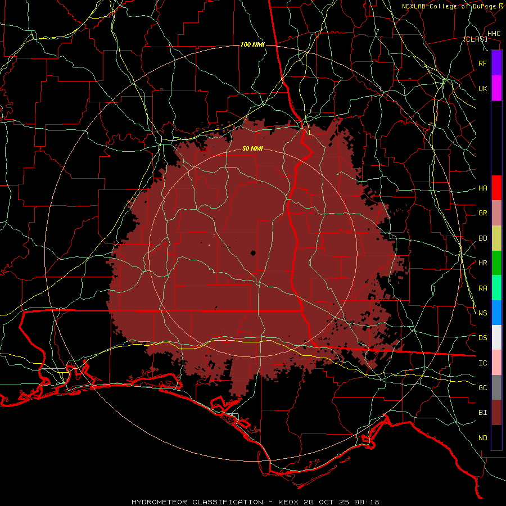506x506 pixels.
Task: Click the WS legend label
Action: [x=483, y=313]
